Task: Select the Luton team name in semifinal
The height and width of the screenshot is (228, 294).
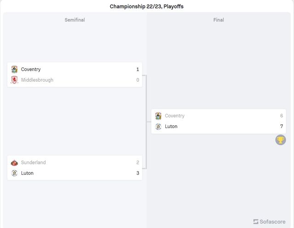Action: (27, 173)
